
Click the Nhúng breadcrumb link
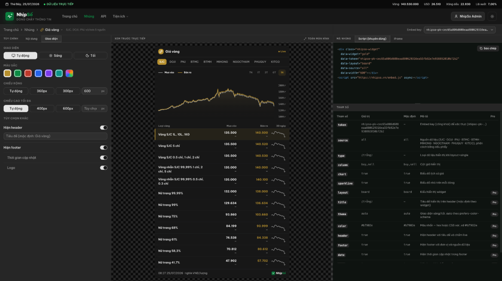29,30
